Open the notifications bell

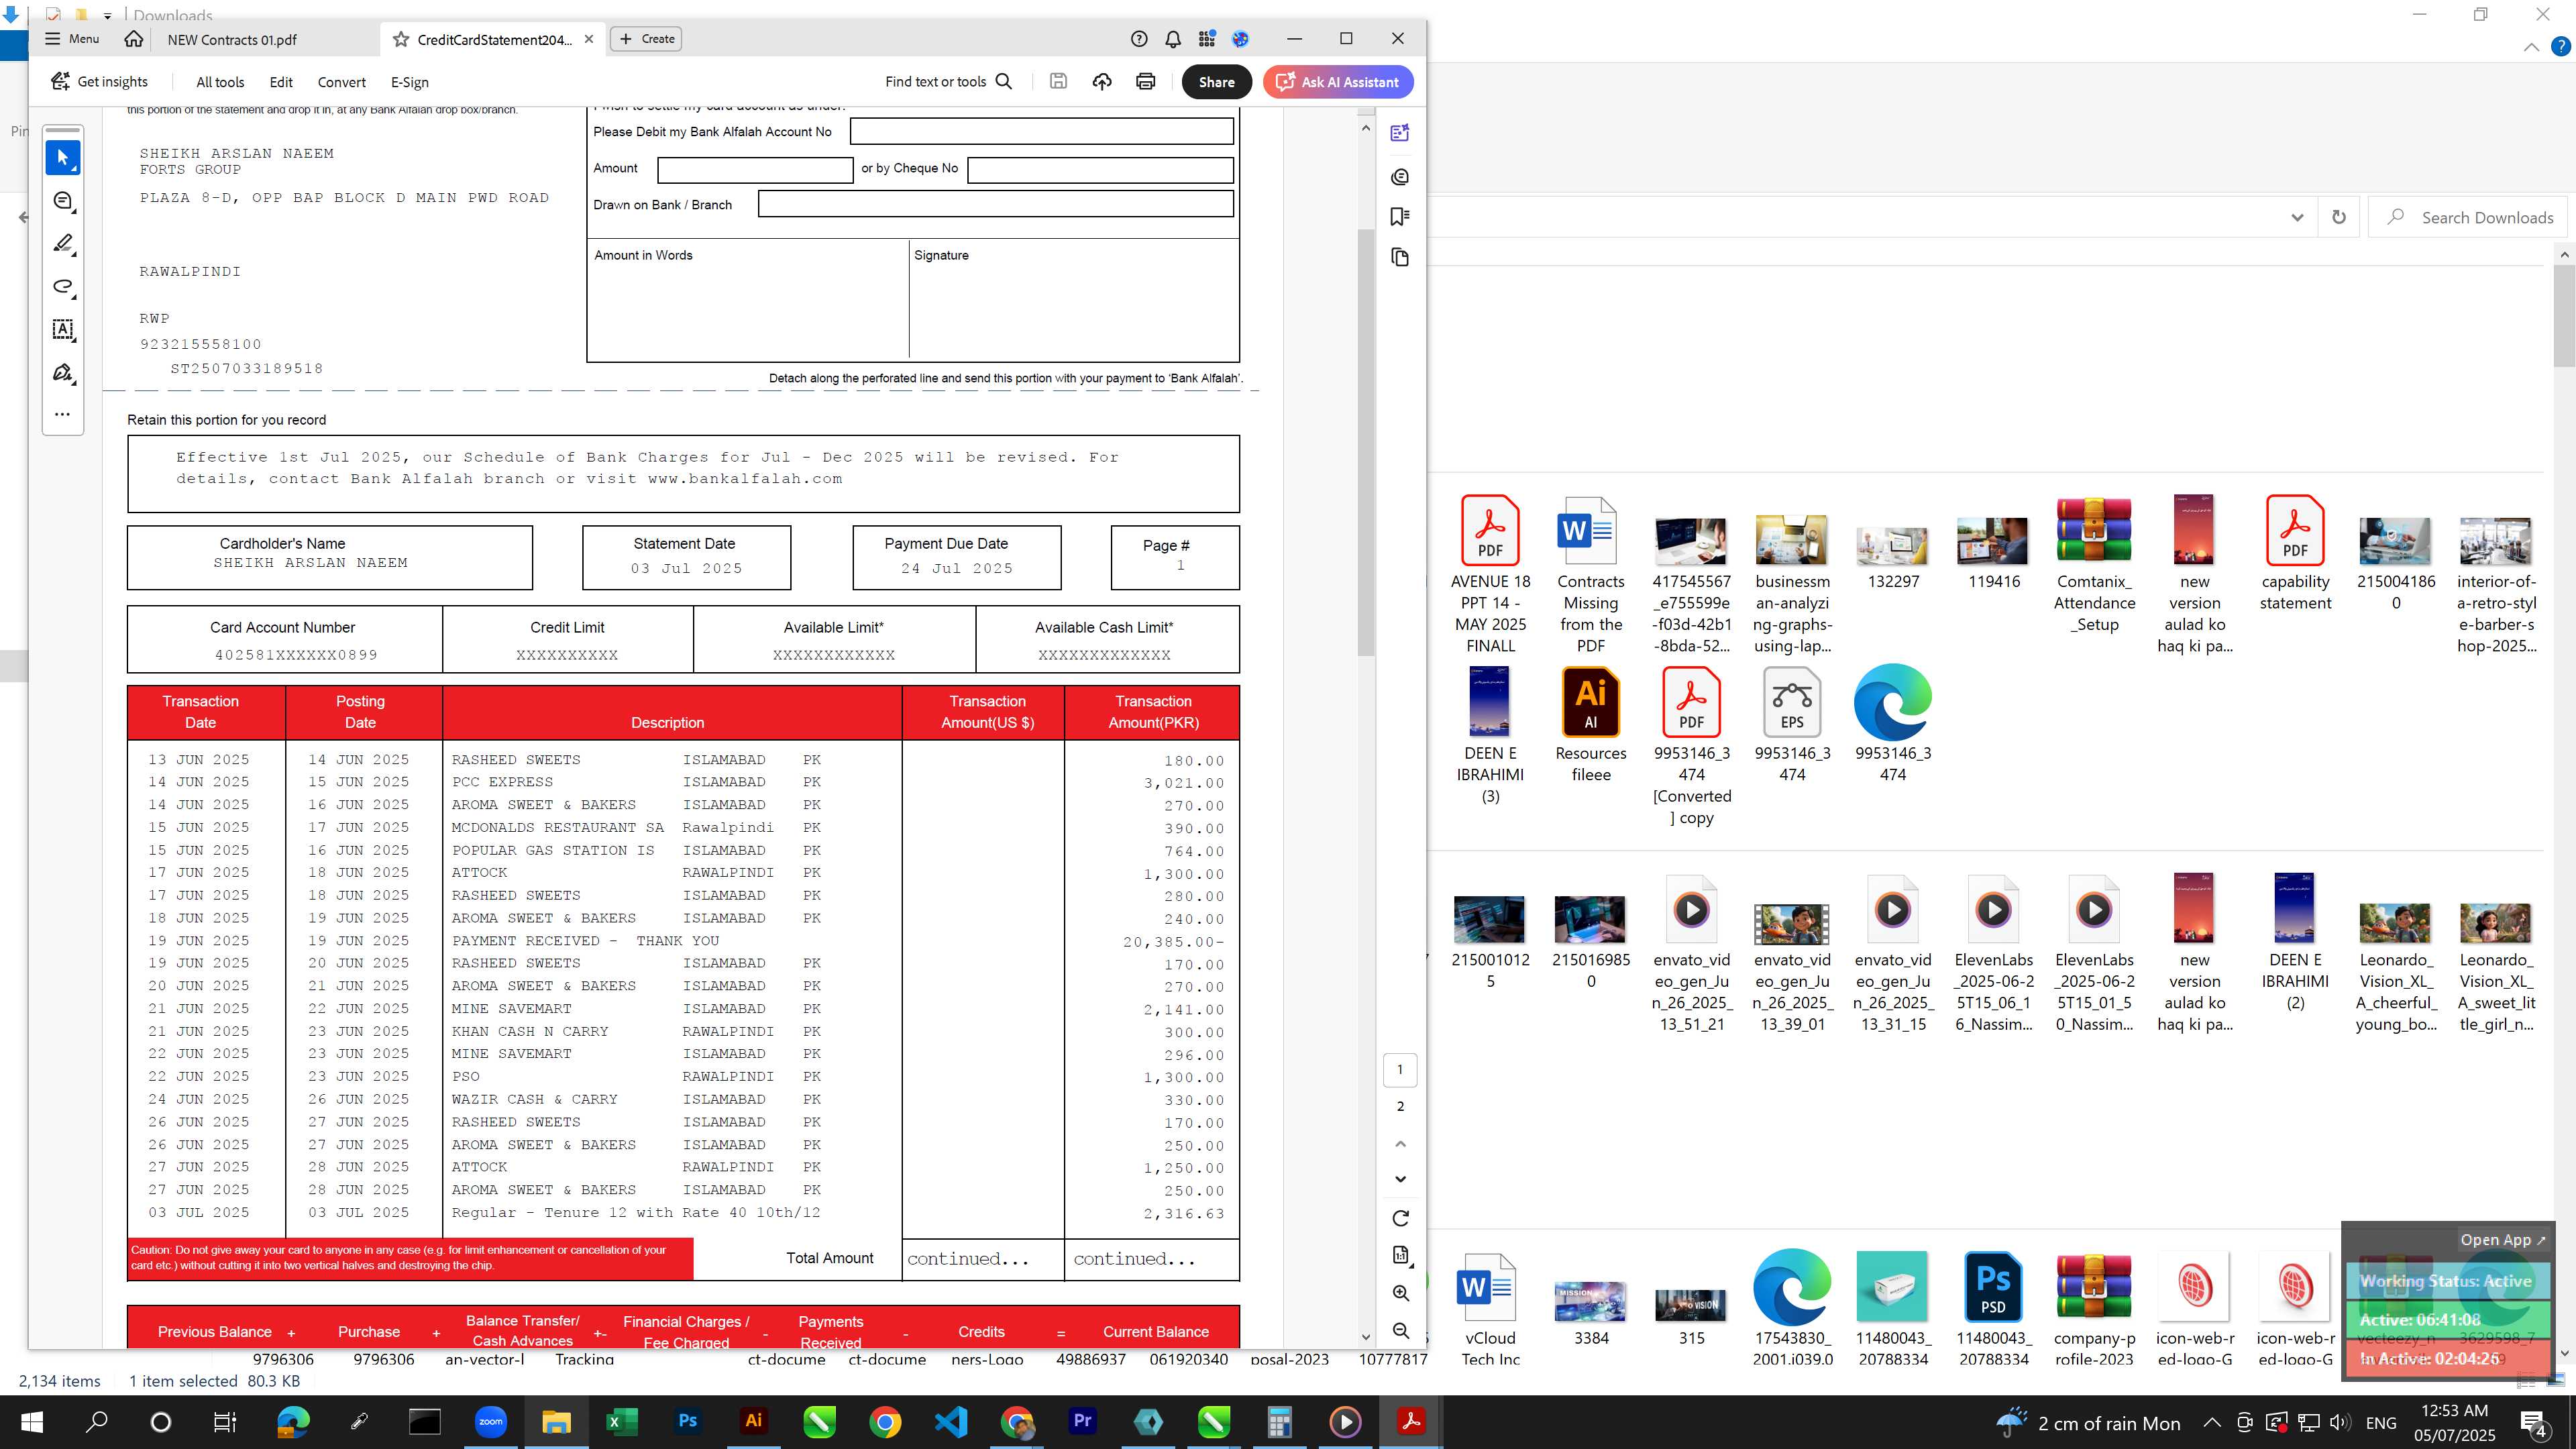coord(1173,39)
